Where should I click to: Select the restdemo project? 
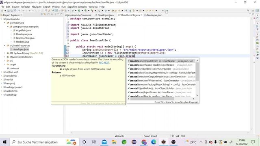(11, 76)
